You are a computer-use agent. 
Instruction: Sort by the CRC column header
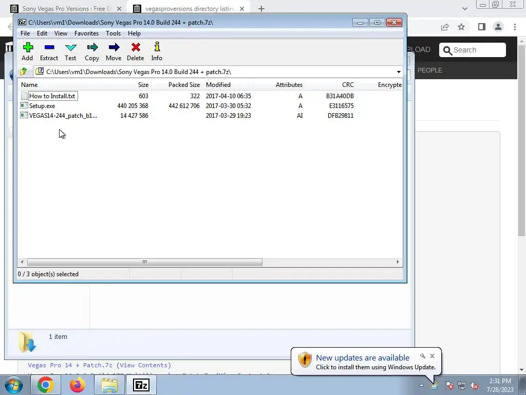click(331, 85)
